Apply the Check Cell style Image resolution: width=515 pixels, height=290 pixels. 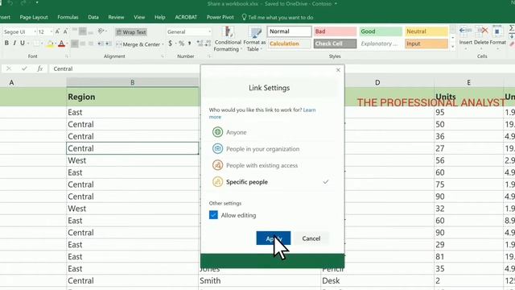pos(335,43)
